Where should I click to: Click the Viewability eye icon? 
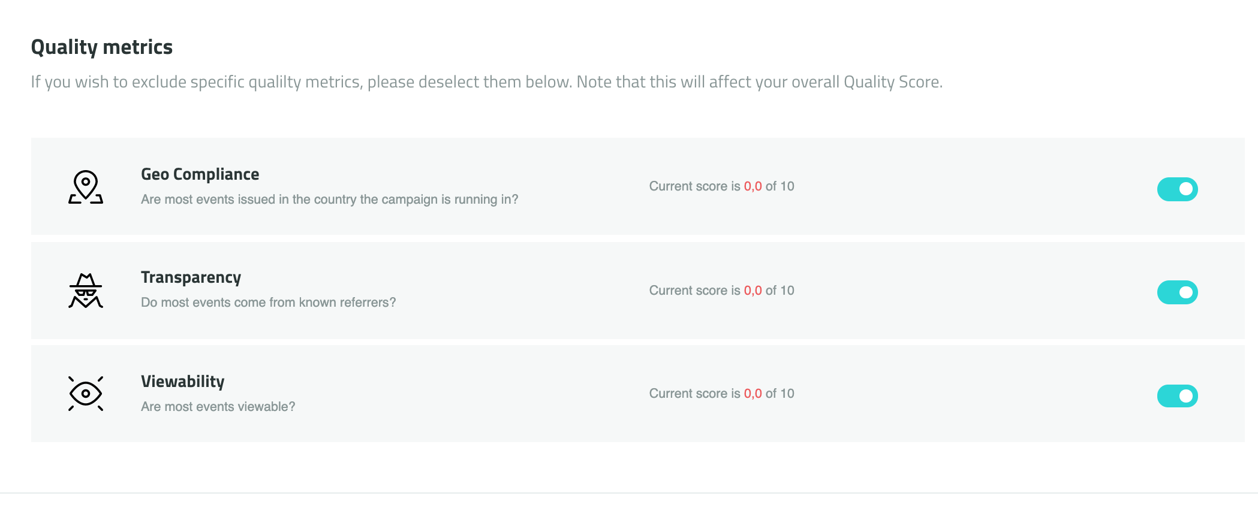(86, 394)
